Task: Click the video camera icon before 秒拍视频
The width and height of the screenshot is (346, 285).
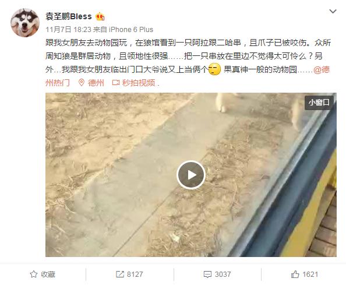Action: click(x=116, y=83)
